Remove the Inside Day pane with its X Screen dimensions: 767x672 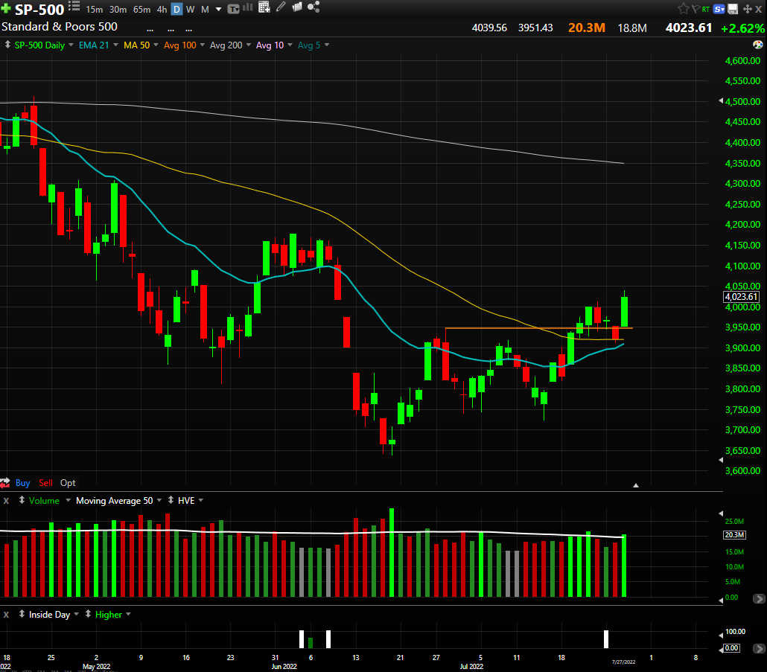(x=7, y=615)
